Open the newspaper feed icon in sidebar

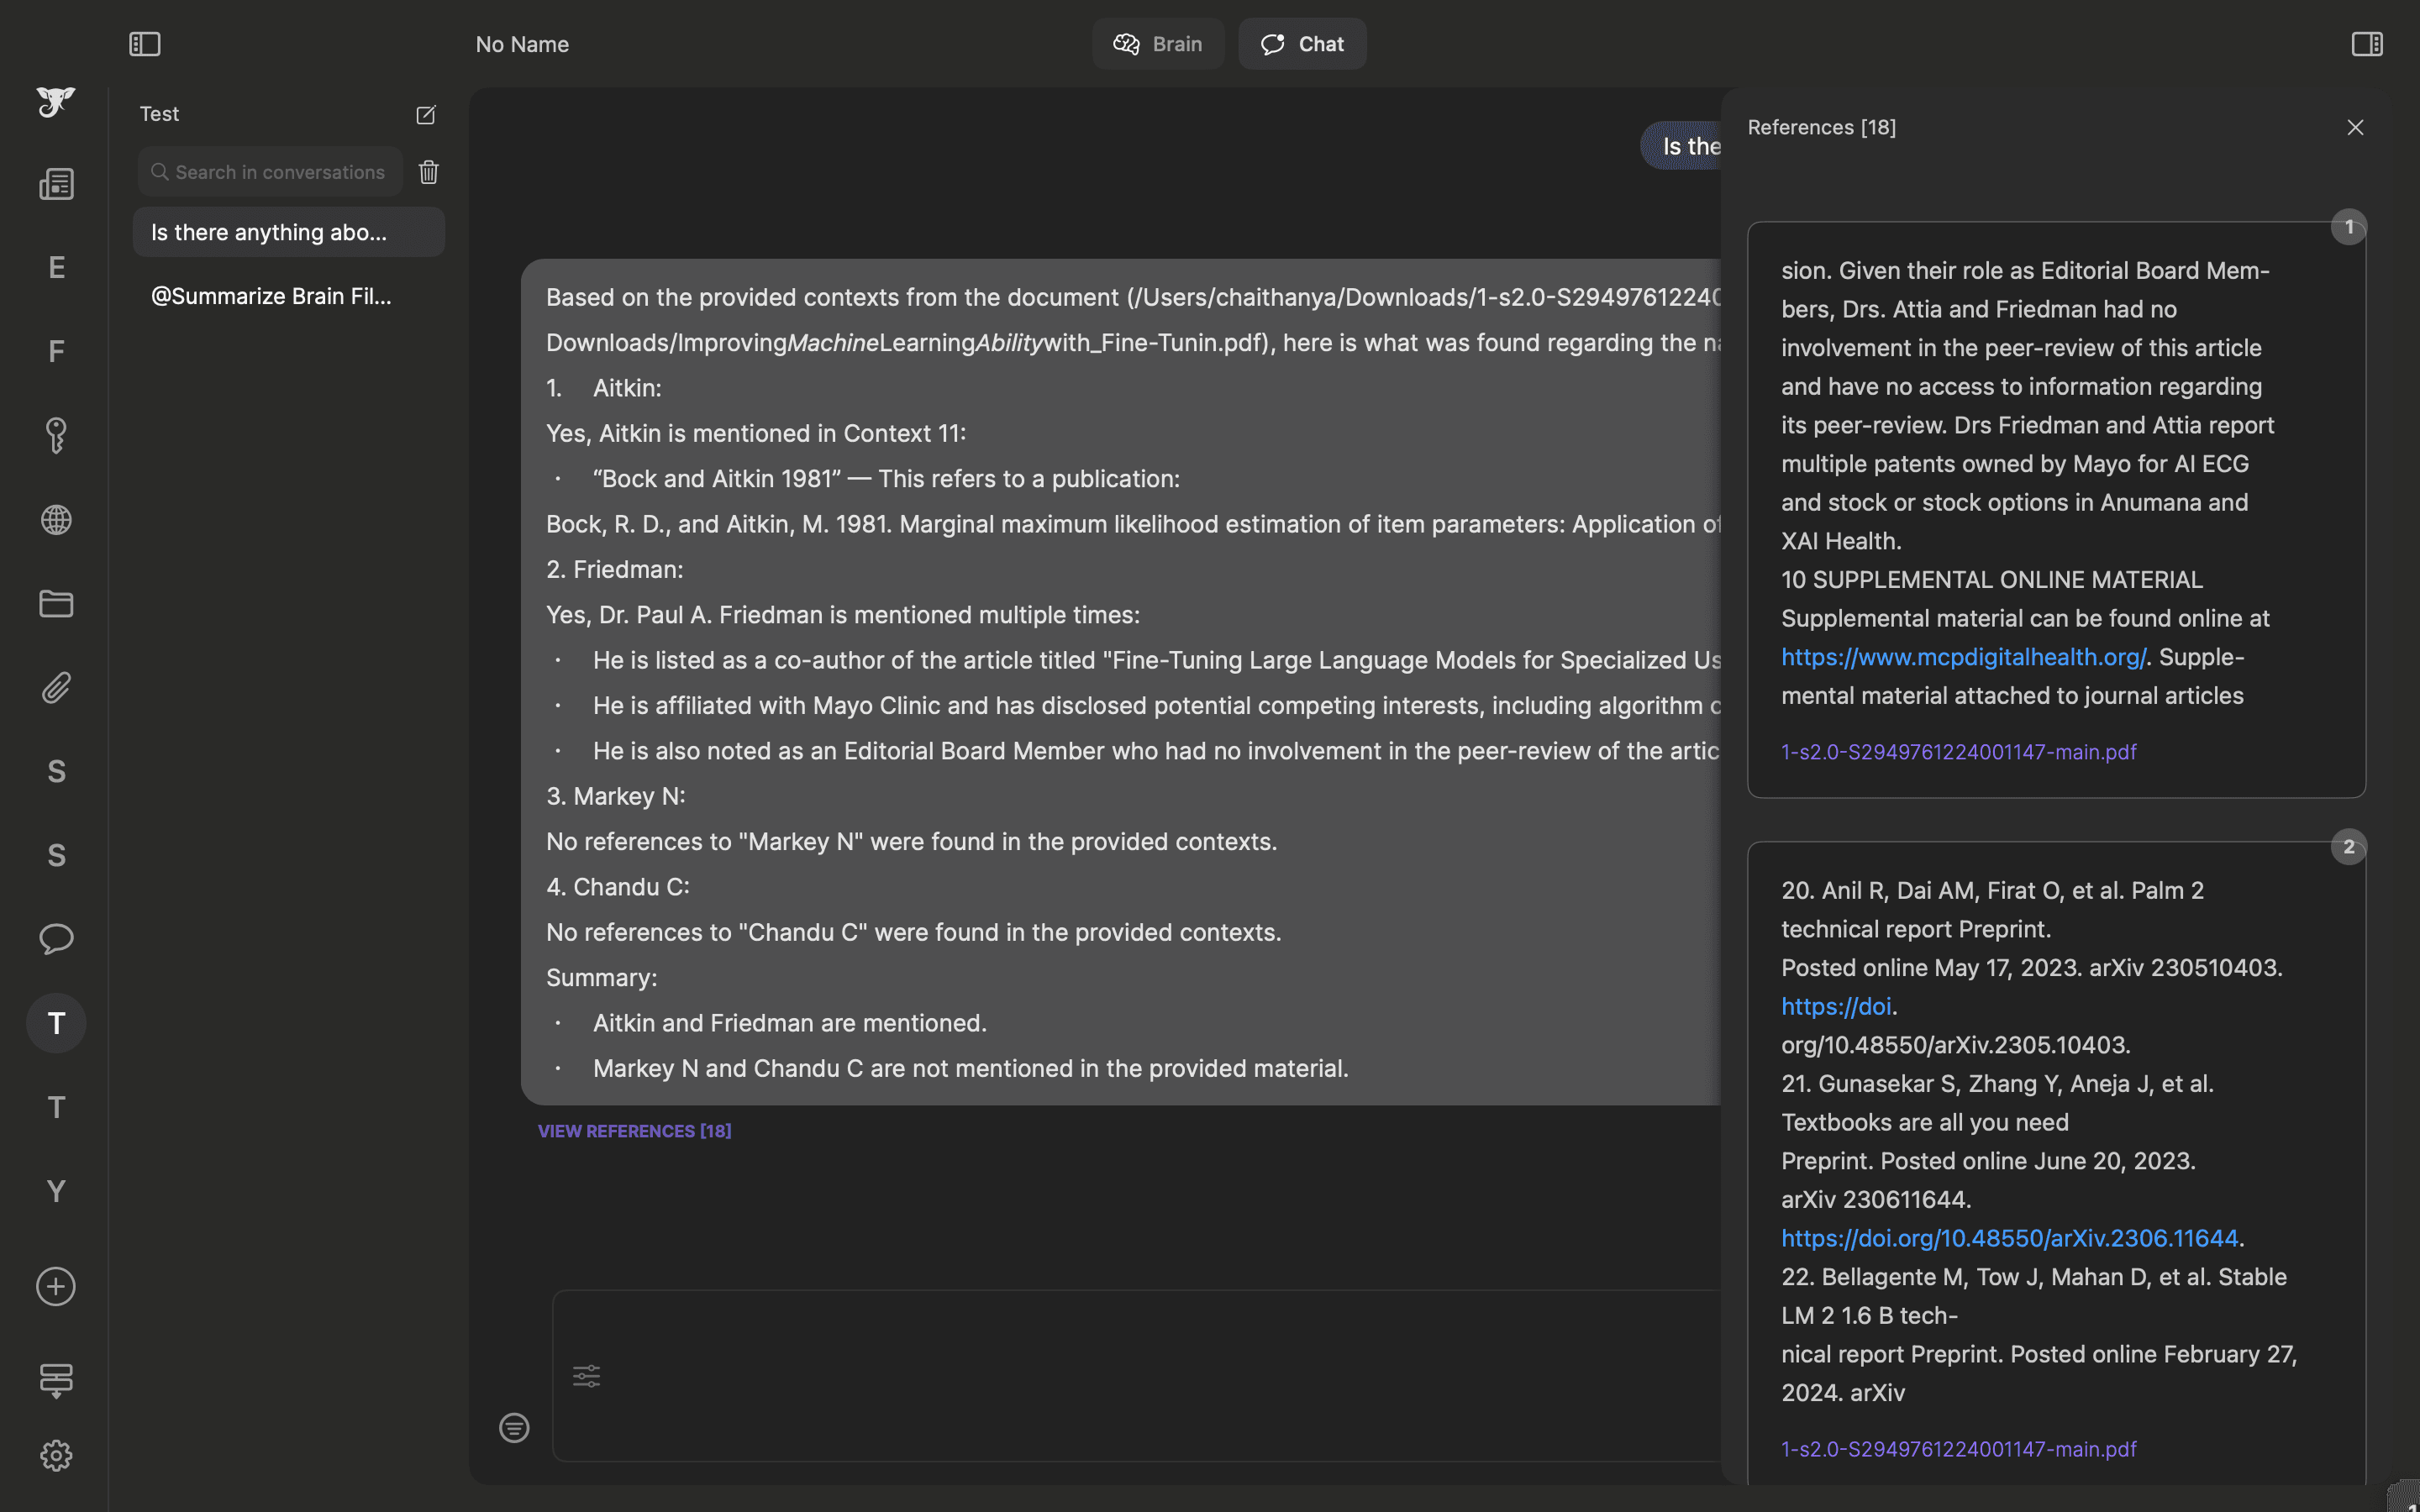56,184
